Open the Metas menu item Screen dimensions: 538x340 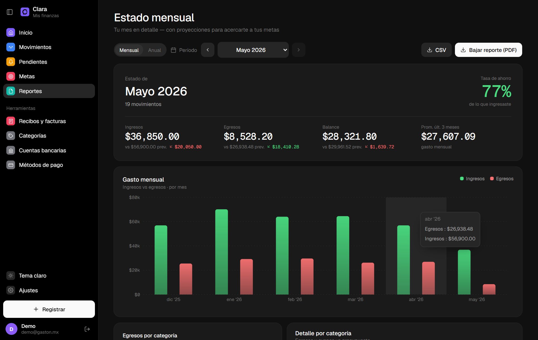pyautogui.click(x=49, y=76)
